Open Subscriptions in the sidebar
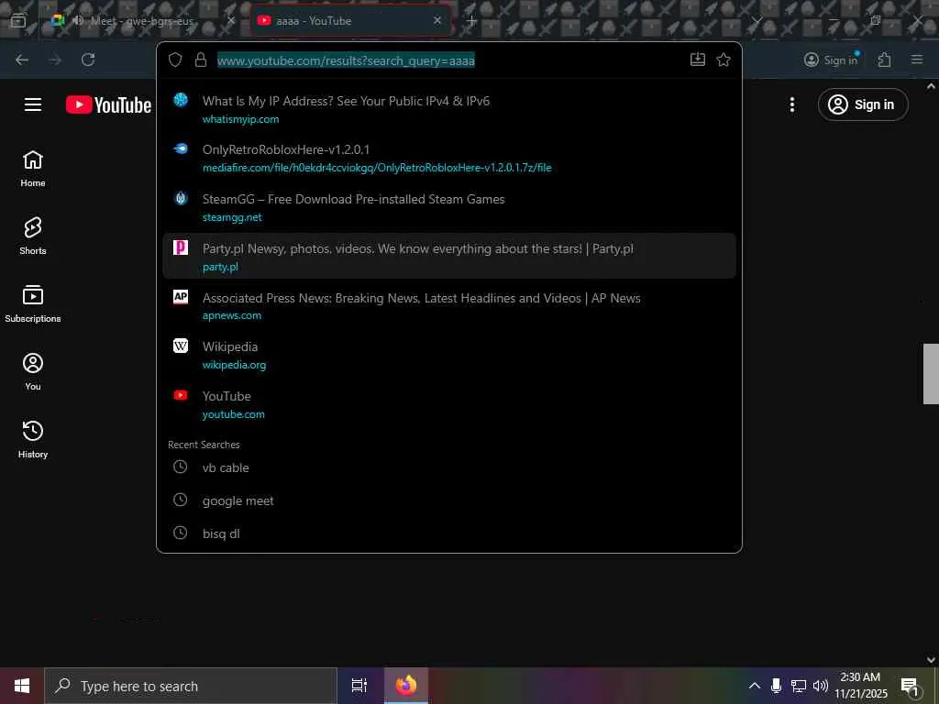Screen dimensions: 939x704 coord(33,304)
